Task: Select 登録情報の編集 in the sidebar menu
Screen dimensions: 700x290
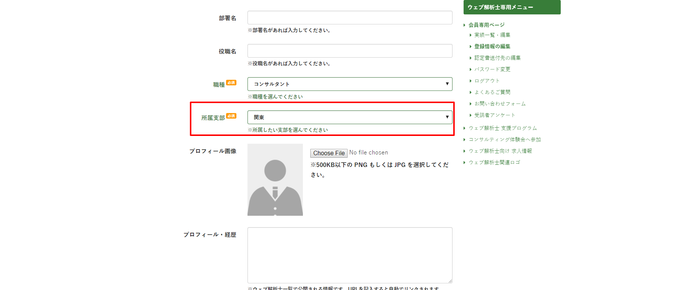Action: coord(492,47)
